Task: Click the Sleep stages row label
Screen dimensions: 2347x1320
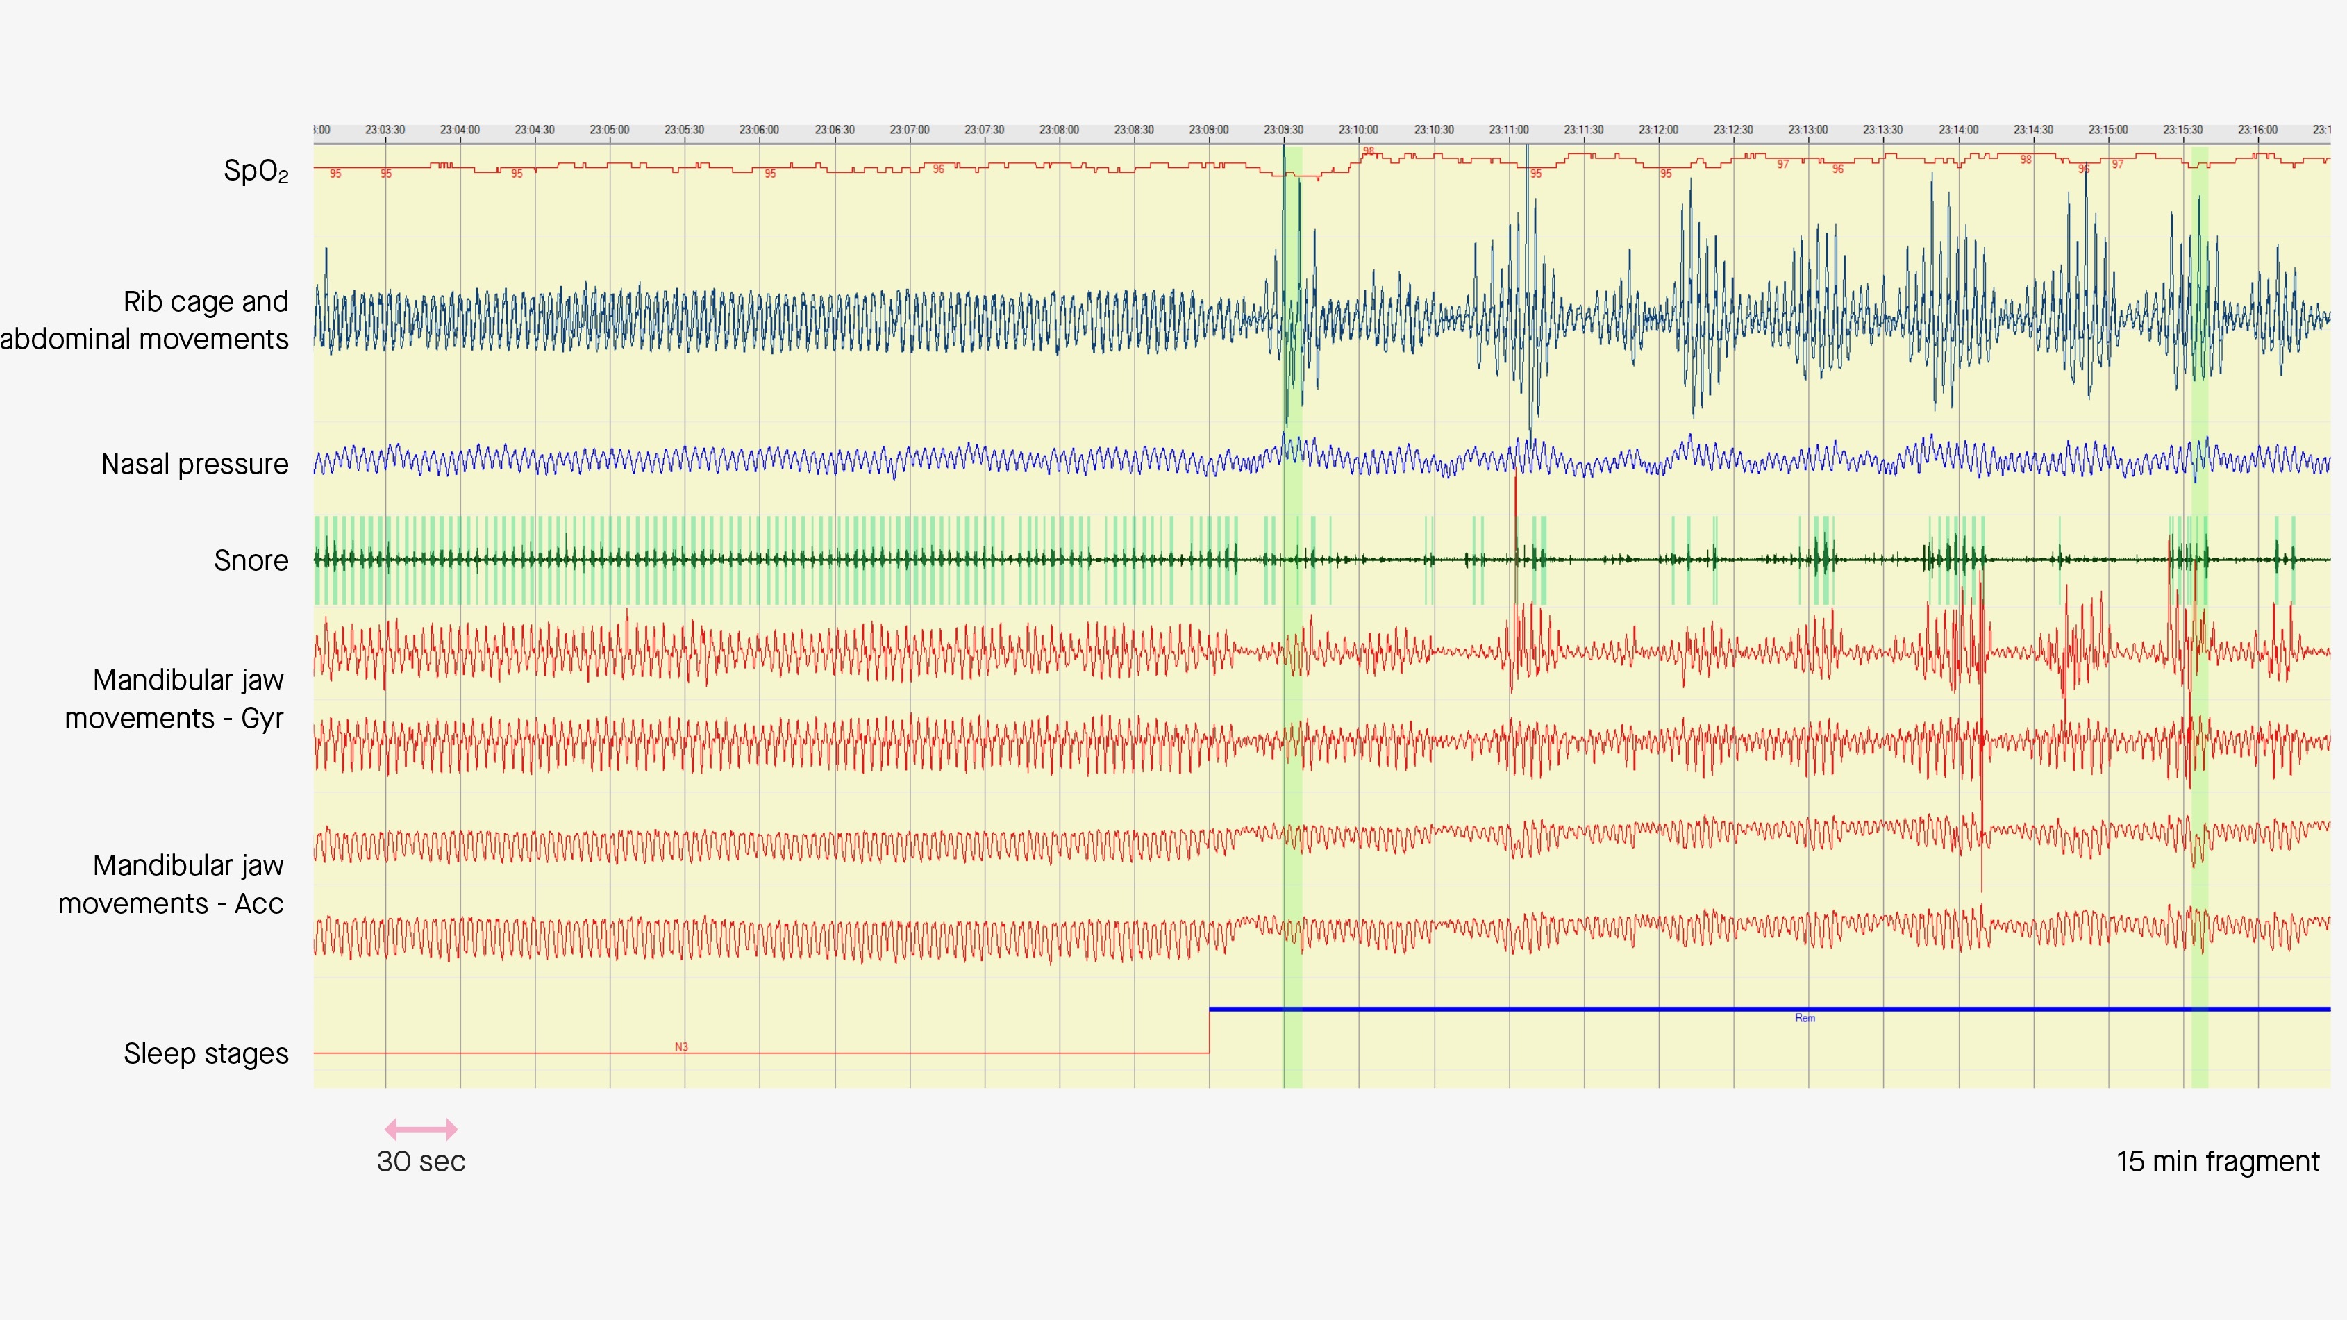Action: [x=206, y=1053]
